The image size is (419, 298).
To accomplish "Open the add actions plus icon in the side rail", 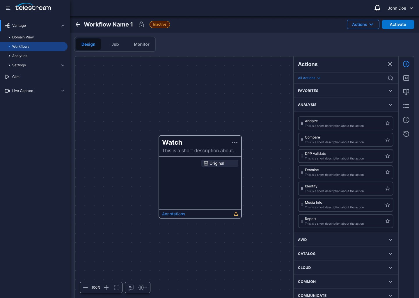I will [406, 64].
